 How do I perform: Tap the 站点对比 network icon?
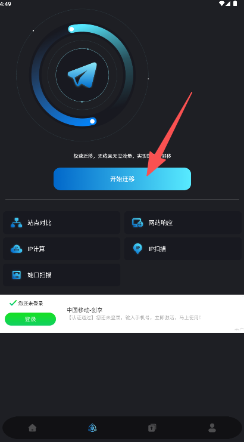click(16, 222)
